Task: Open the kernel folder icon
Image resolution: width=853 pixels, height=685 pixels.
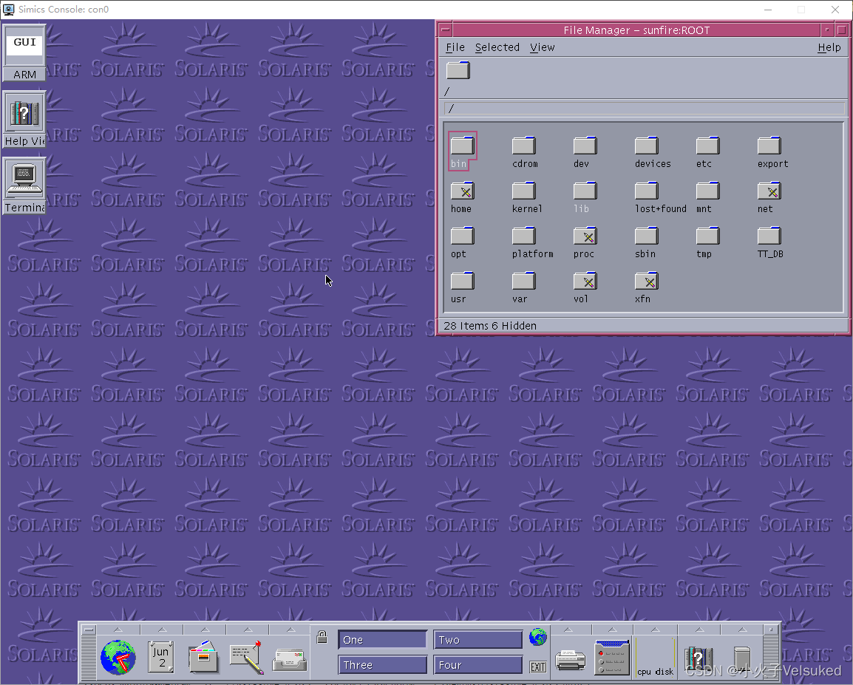Action: 524,191
